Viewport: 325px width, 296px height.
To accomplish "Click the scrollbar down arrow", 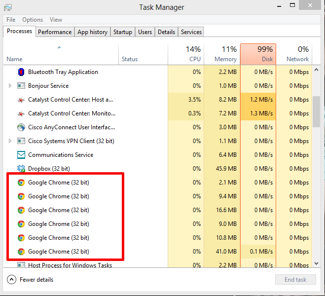I will click(x=316, y=263).
